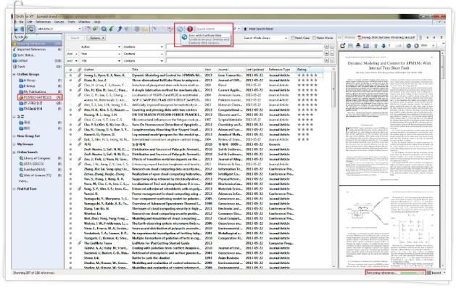Click the more... link under Online Search

[23, 181]
